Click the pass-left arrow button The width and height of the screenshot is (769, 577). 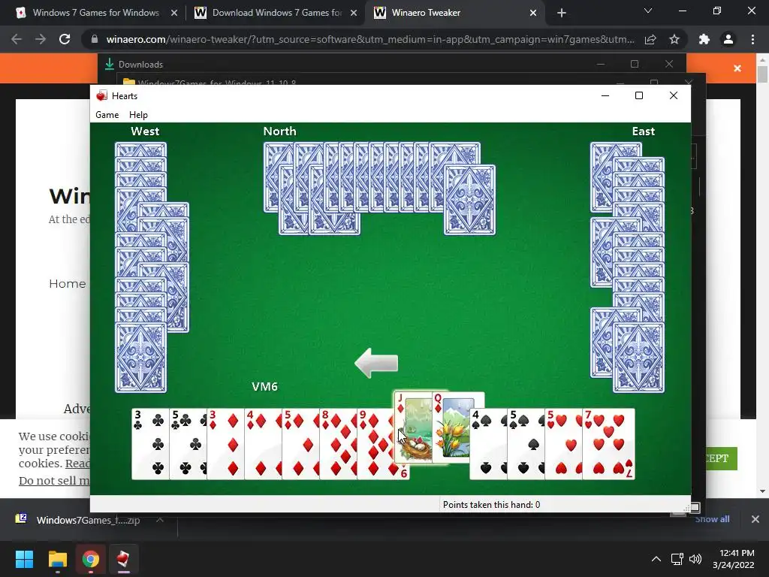pyautogui.click(x=376, y=363)
